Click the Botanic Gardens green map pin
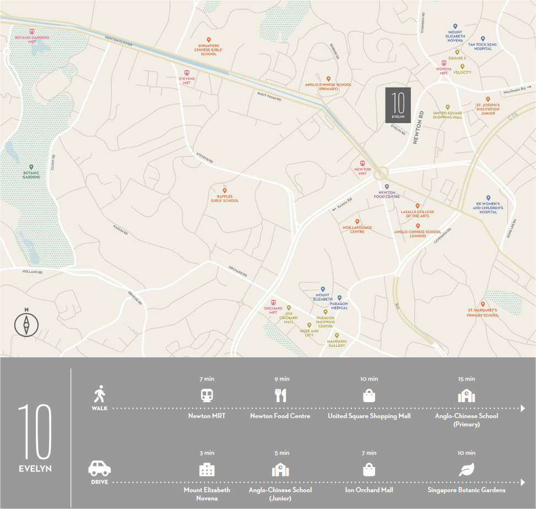The image size is (536, 509). tap(31, 167)
